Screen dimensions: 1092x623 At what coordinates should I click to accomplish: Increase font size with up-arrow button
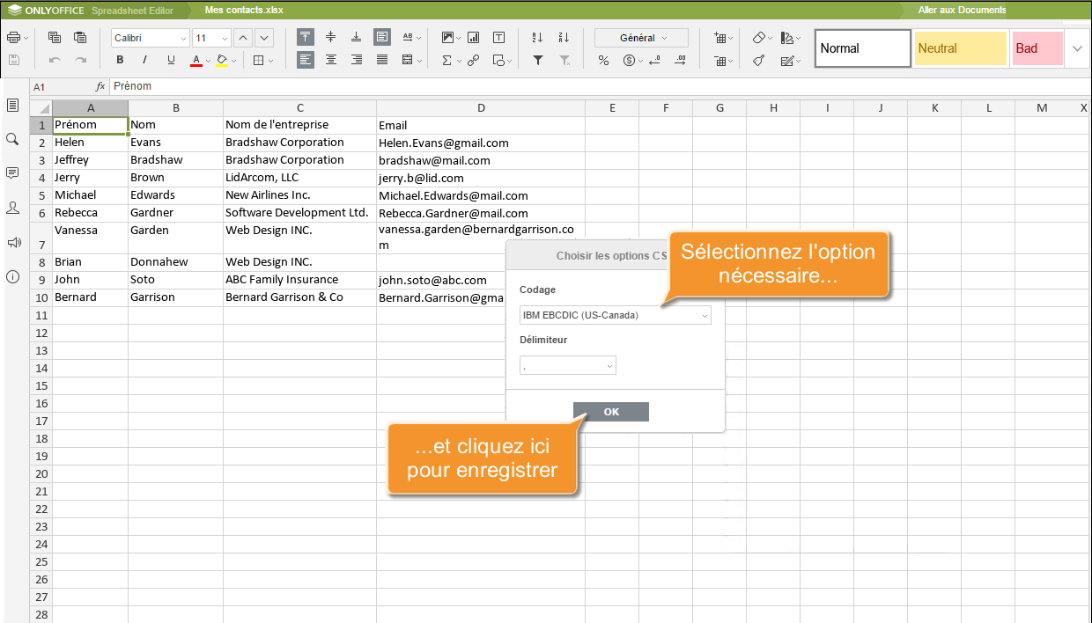(x=243, y=38)
